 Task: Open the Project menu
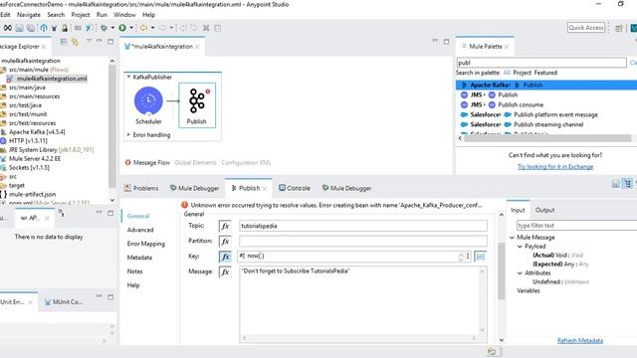click(x=81, y=15)
